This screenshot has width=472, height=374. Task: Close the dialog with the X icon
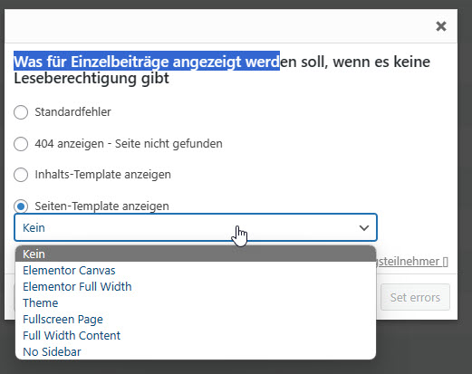[x=441, y=26]
